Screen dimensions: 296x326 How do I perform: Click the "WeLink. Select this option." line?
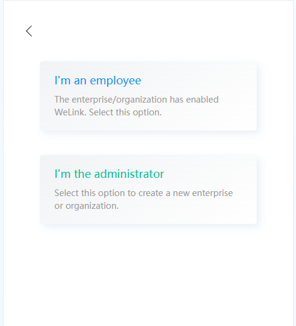click(x=108, y=112)
